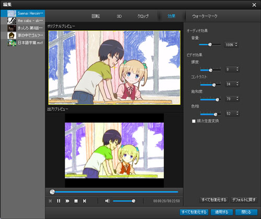Image resolution: width=261 pixels, height=219 pixels.
Task: Toggle the 順次走査変換 deinterlacing checkbox
Action: (x=194, y=121)
